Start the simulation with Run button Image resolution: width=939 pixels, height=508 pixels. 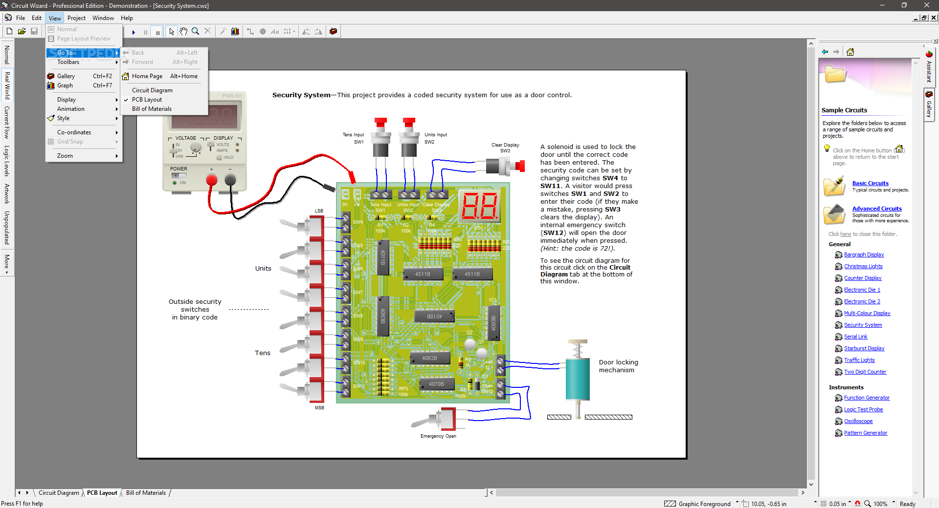(133, 32)
